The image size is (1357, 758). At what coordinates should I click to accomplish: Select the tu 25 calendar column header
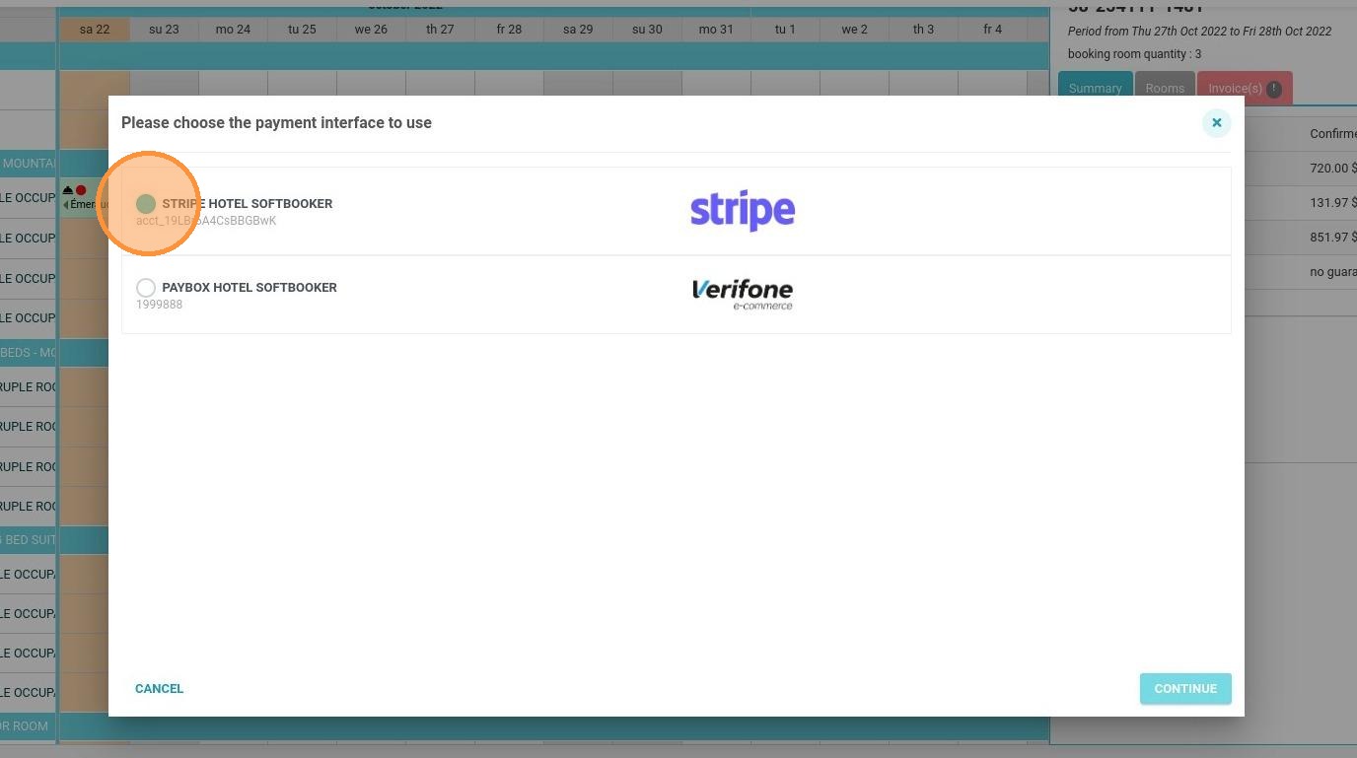(x=302, y=30)
